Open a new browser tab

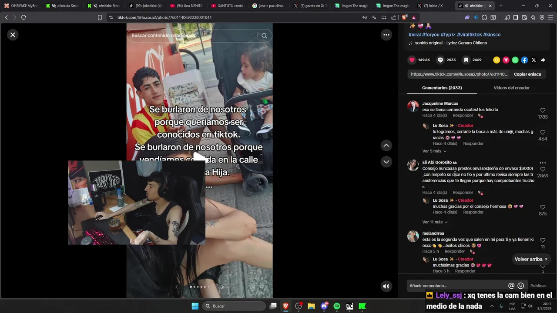pyautogui.click(x=501, y=6)
